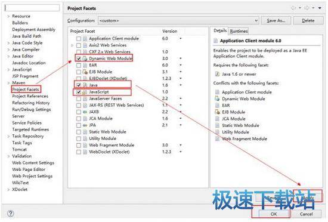This screenshot has height=222, width=328.
Task: Click the JPA facet icon
Action: (85, 125)
